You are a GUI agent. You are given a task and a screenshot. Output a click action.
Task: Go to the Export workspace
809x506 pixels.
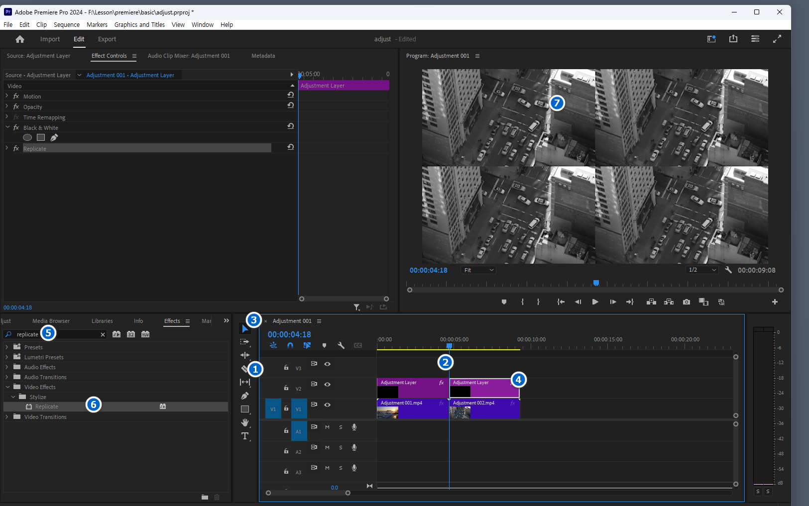pyautogui.click(x=107, y=39)
